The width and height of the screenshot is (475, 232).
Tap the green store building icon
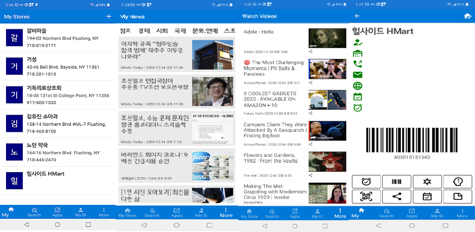[358, 54]
